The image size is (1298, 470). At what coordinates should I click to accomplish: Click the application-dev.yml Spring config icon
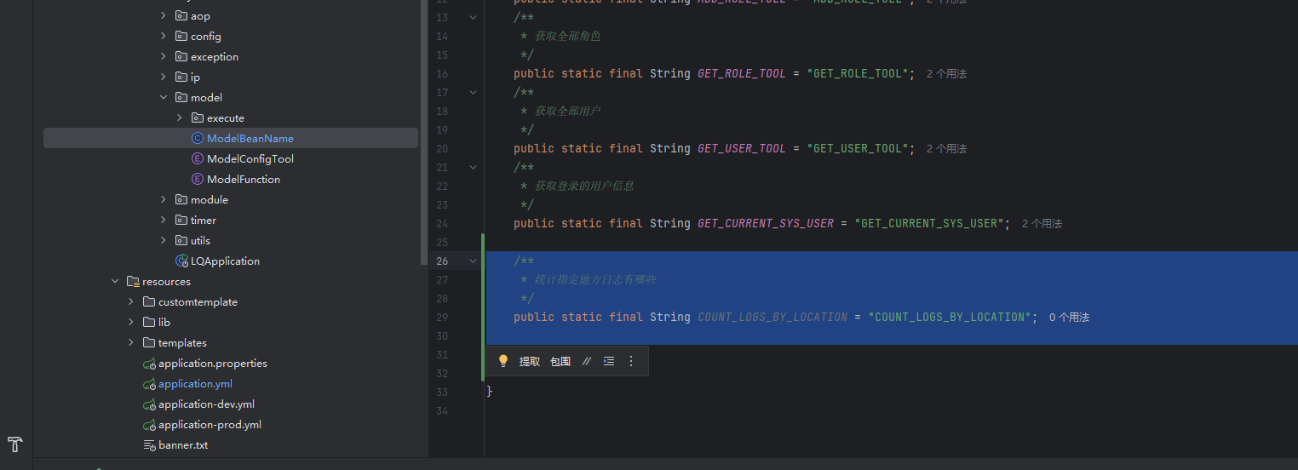(150, 404)
